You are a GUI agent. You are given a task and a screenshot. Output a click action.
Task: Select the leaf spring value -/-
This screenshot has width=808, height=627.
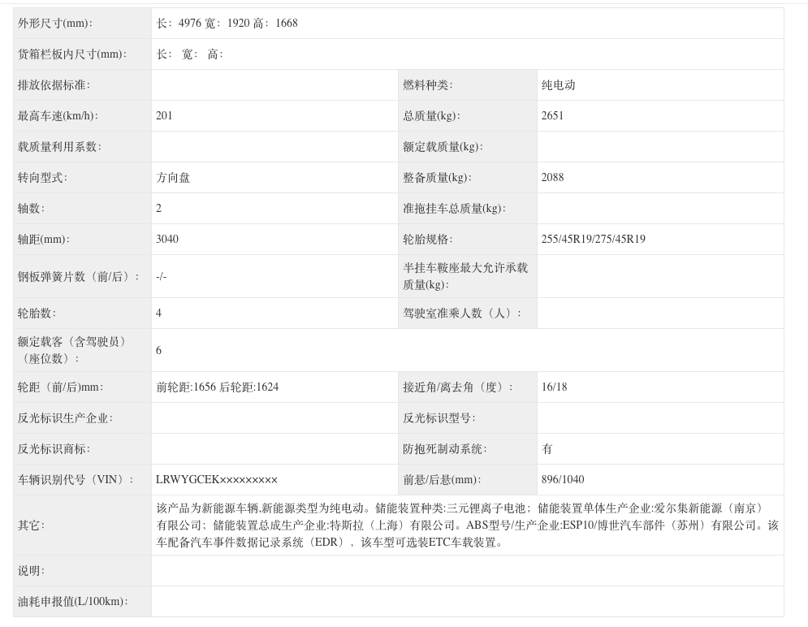[162, 277]
